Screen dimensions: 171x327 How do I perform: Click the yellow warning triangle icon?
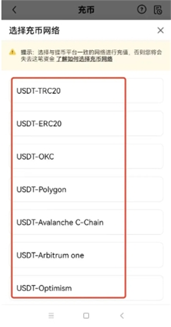point(12,52)
